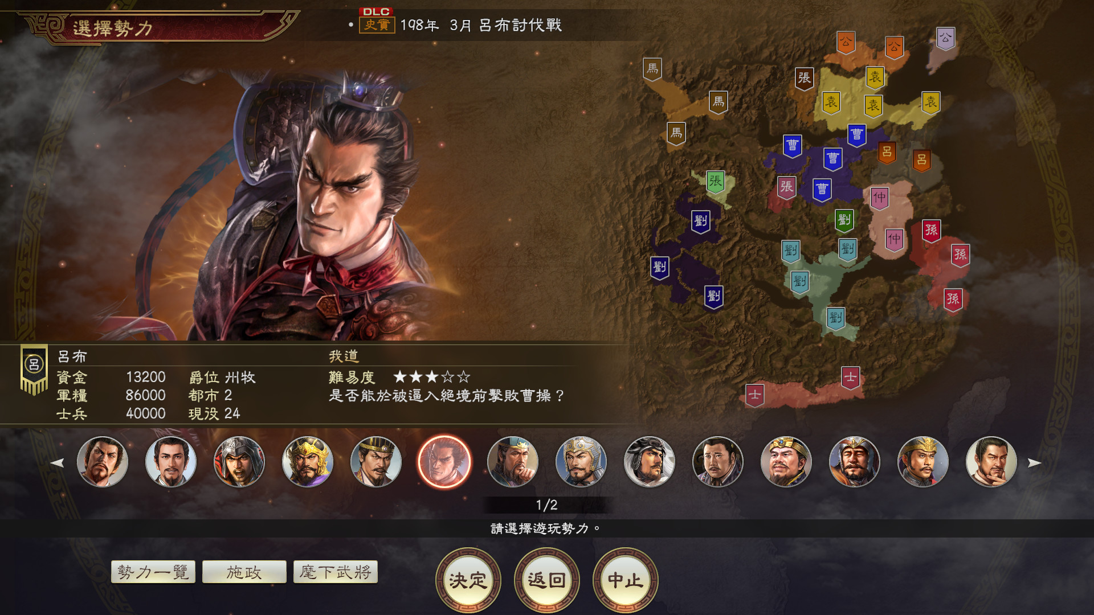Click the white 公 flag in the northeast
The height and width of the screenshot is (615, 1094).
coord(945,39)
